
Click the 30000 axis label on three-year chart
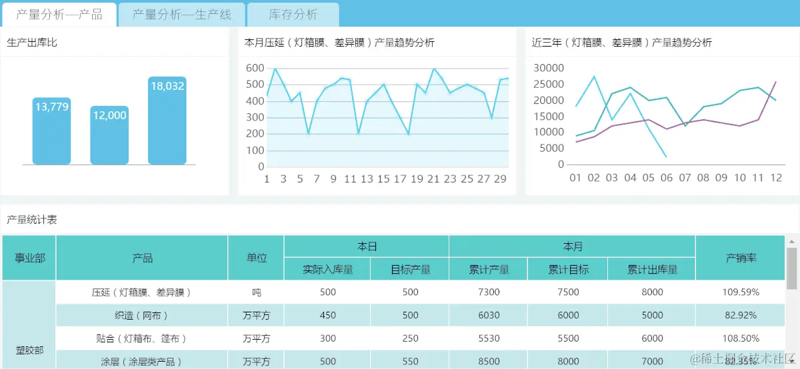[x=549, y=68]
